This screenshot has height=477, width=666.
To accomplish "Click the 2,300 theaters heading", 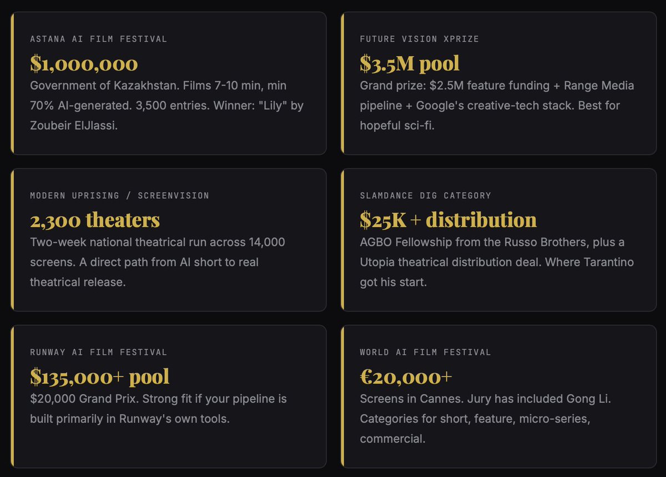I will (95, 220).
